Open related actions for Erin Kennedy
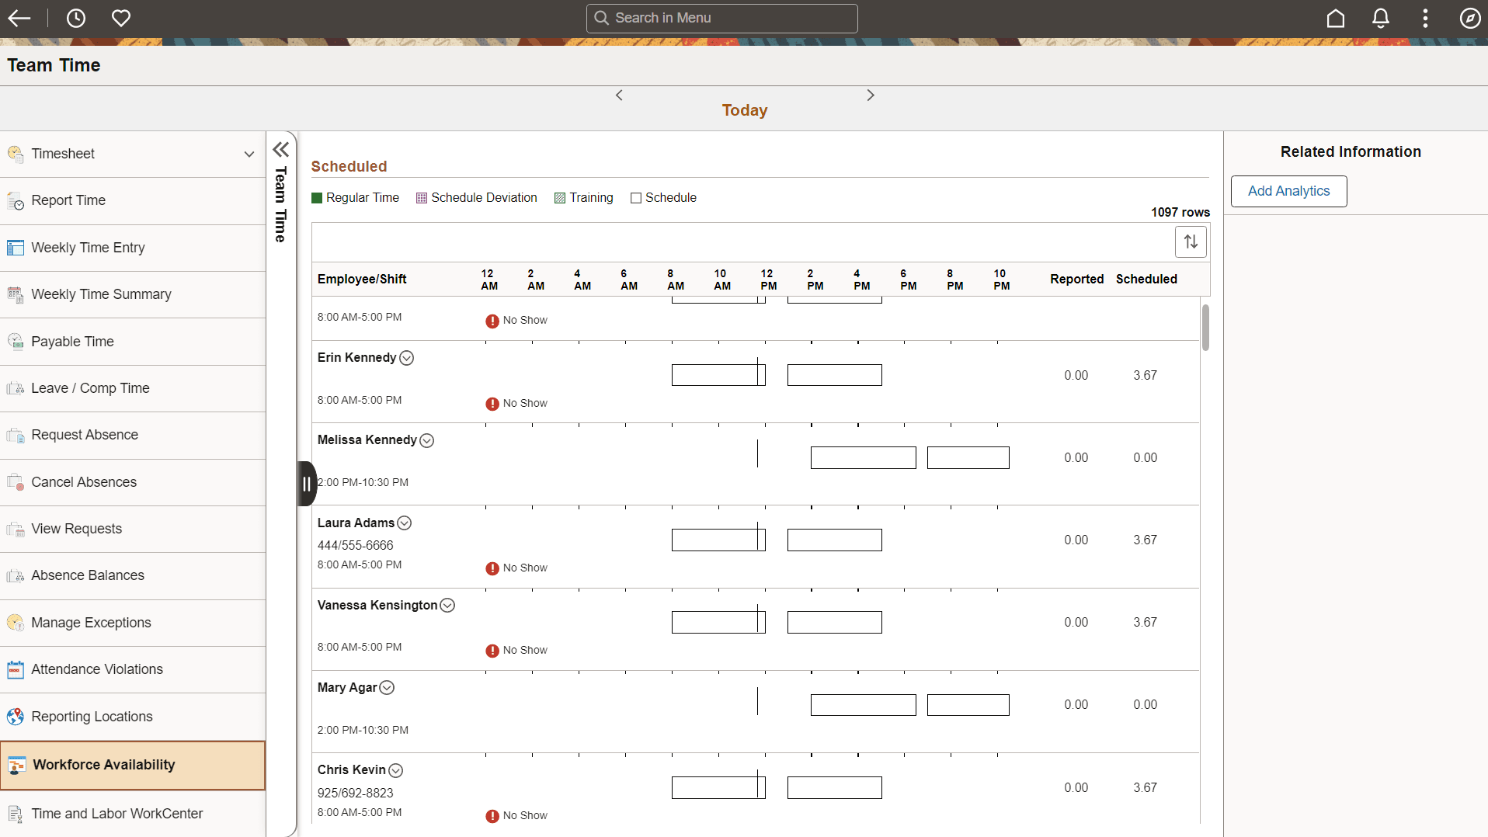Screen dimensions: 1488x837 tap(406, 358)
